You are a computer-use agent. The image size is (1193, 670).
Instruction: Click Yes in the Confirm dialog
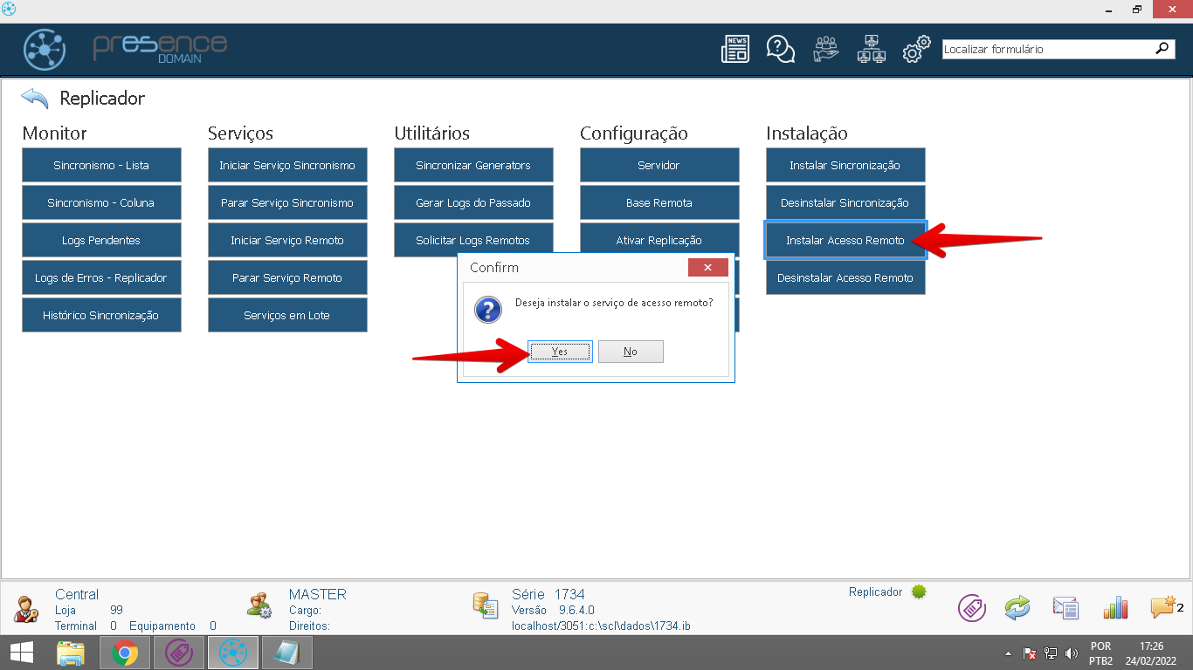pos(560,352)
